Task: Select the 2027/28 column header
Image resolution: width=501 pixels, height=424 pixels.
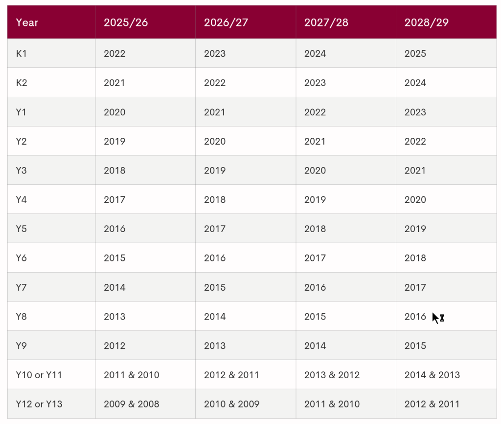Action: coord(326,22)
